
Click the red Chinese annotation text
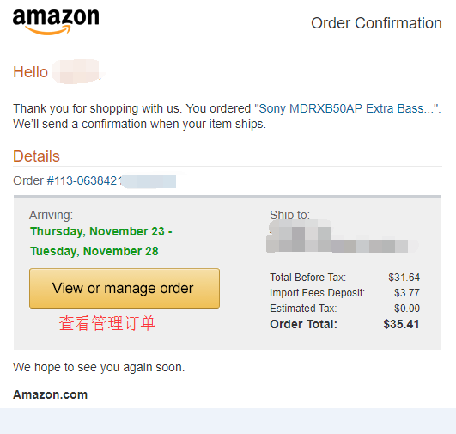pos(107,323)
